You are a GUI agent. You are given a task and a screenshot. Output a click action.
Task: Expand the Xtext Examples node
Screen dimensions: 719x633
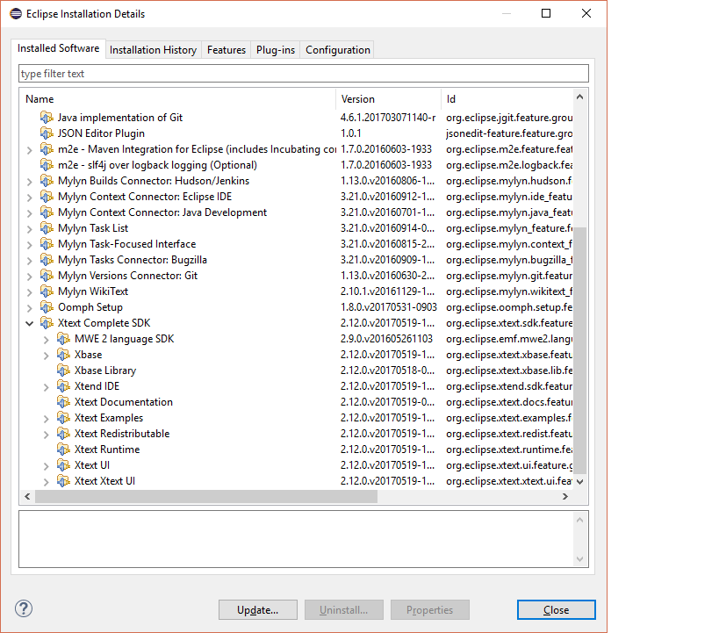47,419
